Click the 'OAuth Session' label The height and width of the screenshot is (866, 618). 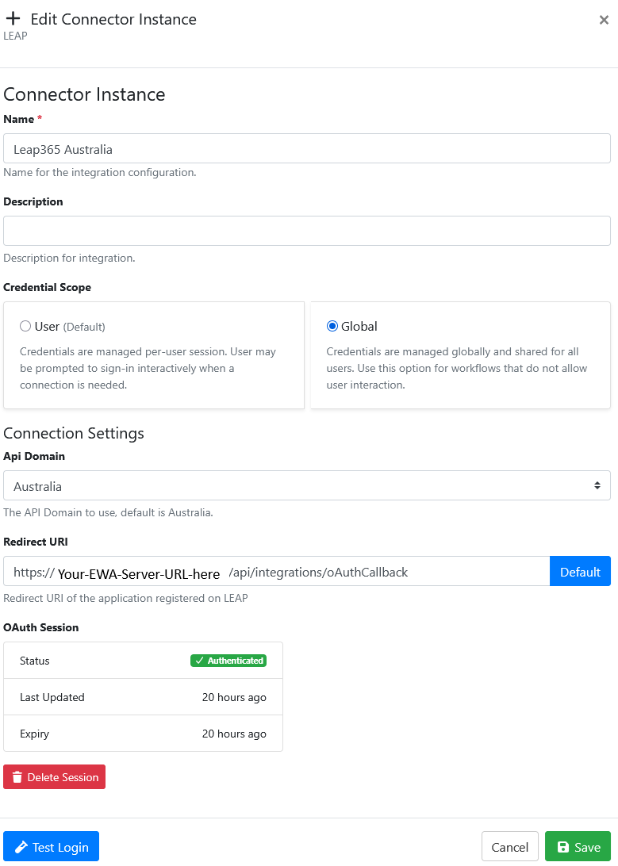(x=41, y=627)
